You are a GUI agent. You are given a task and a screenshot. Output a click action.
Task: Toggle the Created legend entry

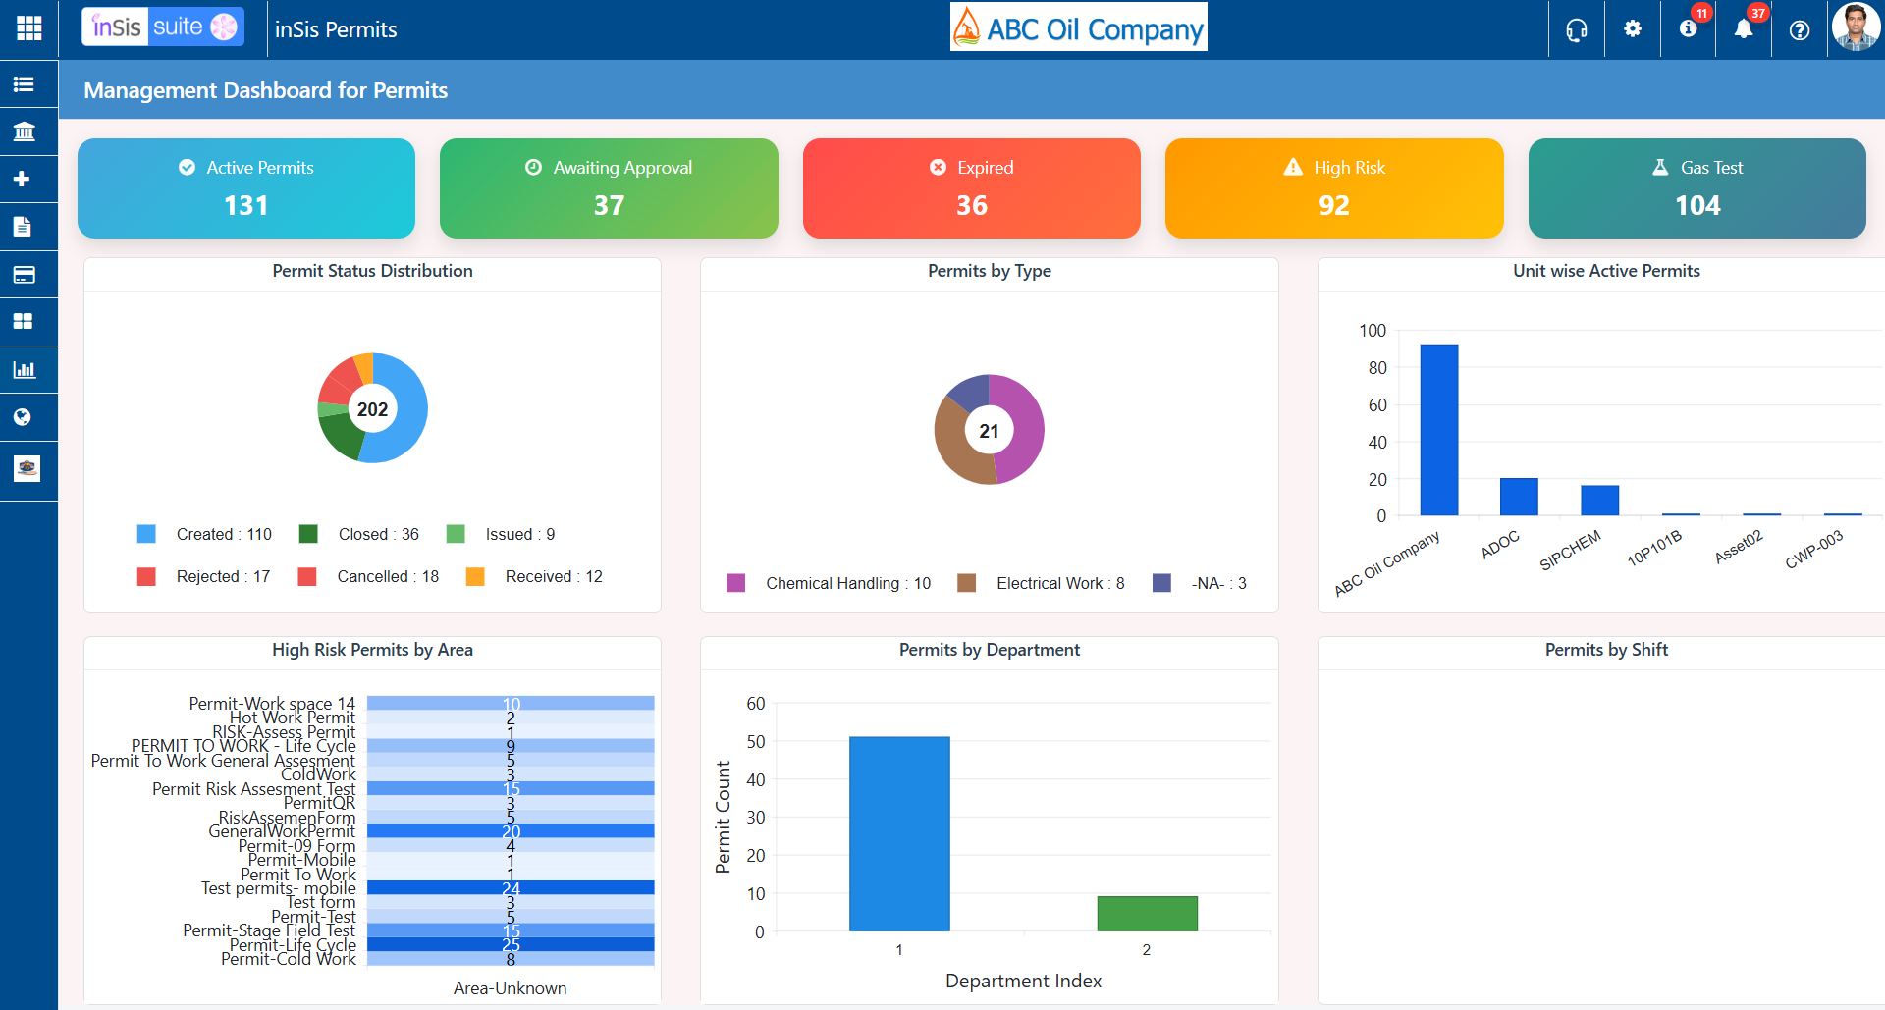click(x=204, y=534)
